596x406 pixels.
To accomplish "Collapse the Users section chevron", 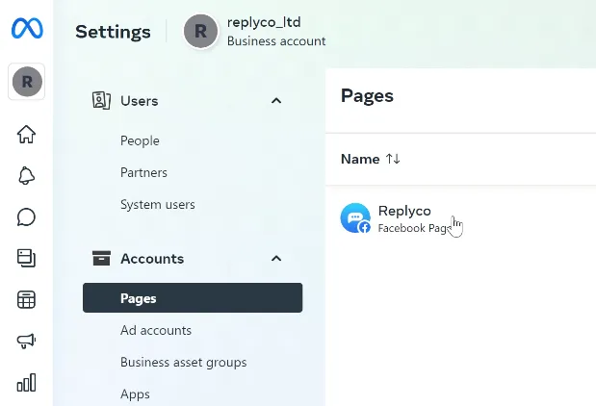I will pyautogui.click(x=276, y=101).
